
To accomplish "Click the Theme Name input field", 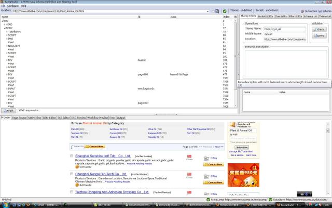I will pyautogui.click(x=285, y=29).
